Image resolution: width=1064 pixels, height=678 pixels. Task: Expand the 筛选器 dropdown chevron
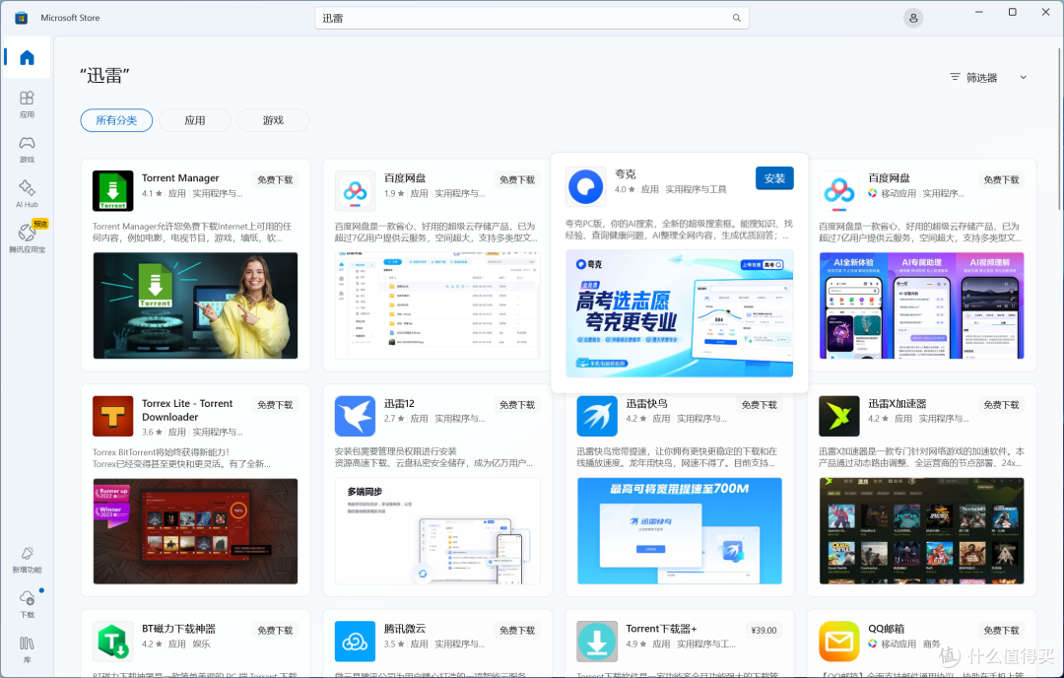pyautogui.click(x=1024, y=78)
